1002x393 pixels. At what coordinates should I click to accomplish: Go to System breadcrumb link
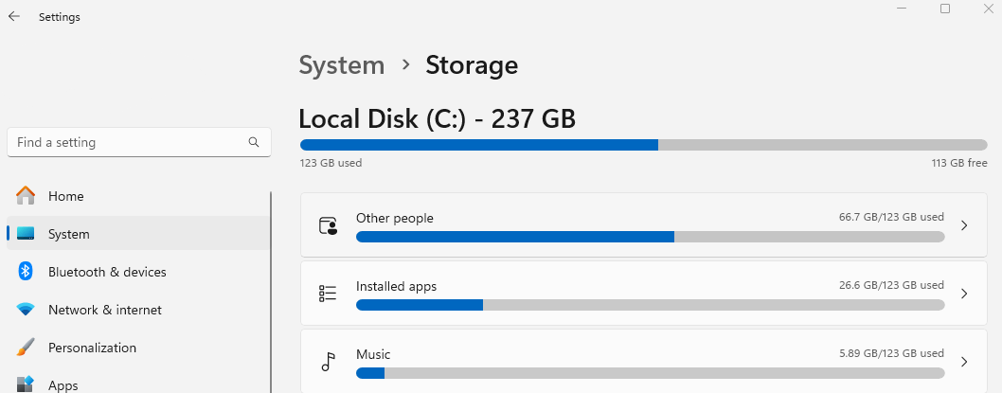point(342,65)
